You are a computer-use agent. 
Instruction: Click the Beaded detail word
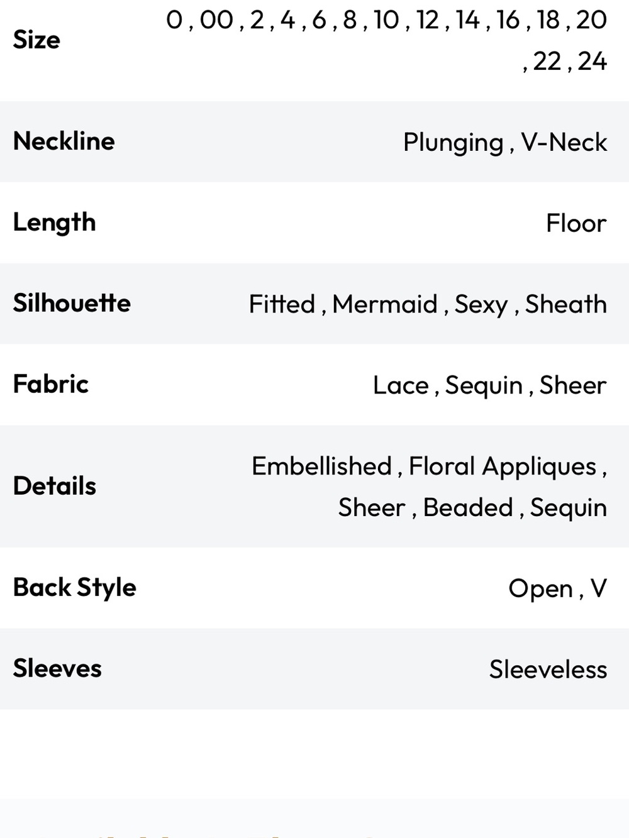point(468,507)
